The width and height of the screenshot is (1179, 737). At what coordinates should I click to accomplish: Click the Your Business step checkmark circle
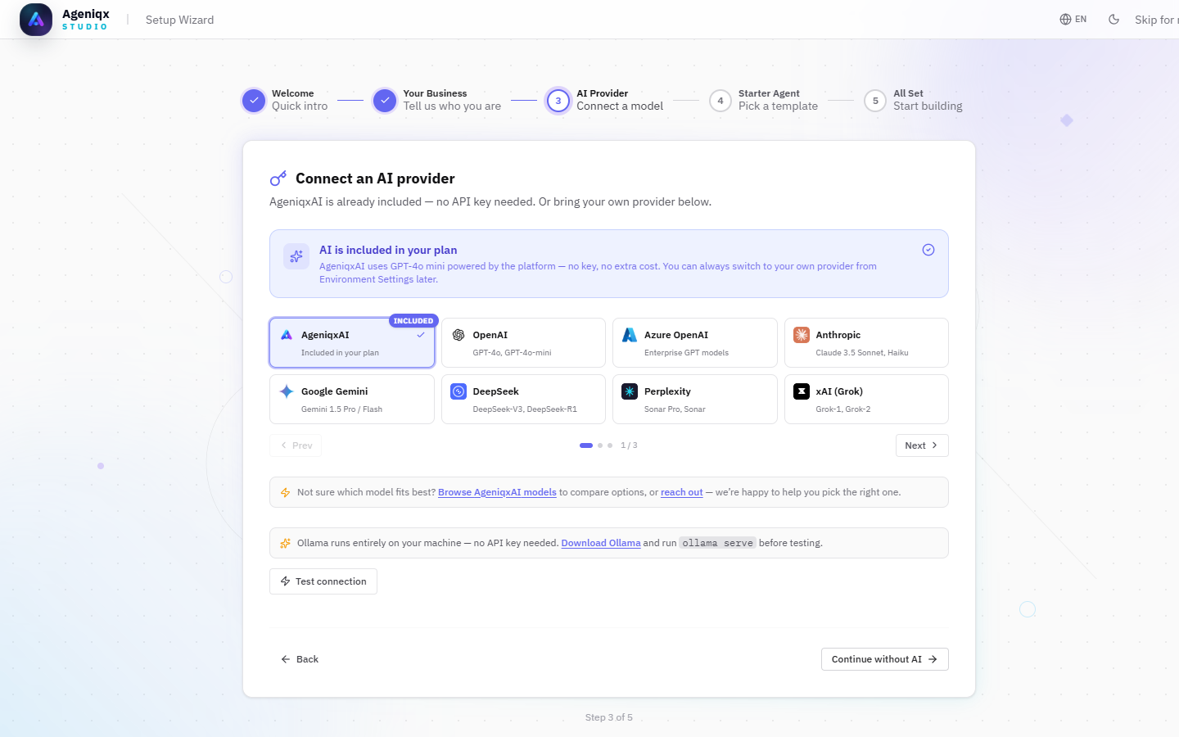tap(385, 101)
